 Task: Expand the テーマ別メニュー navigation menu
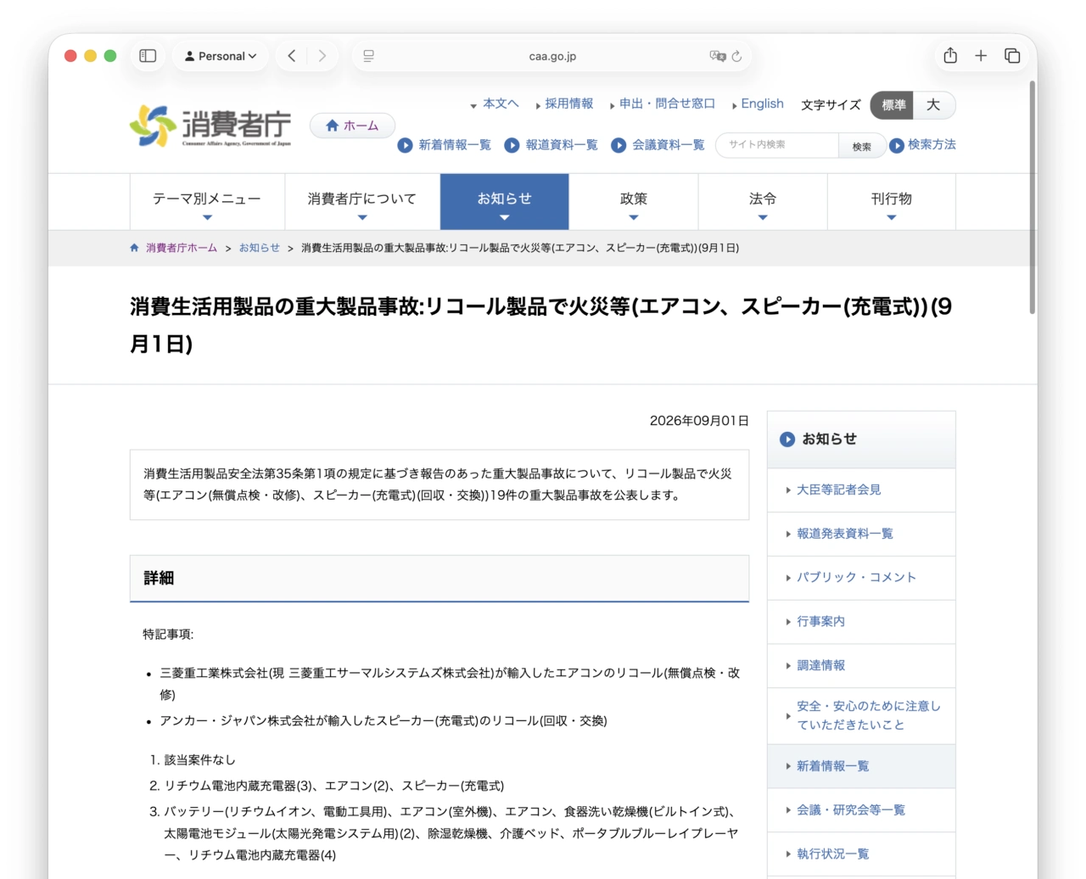pos(207,202)
